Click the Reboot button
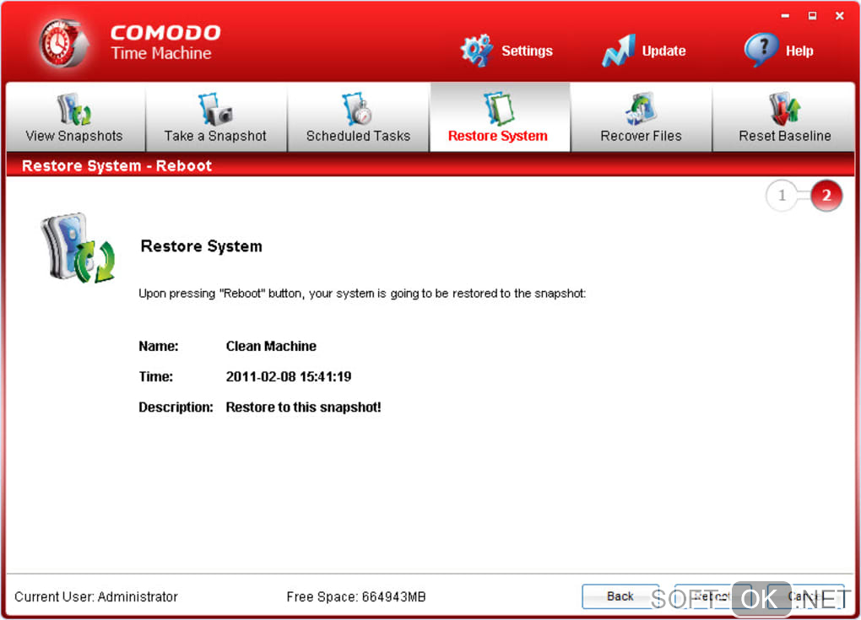 tap(712, 596)
